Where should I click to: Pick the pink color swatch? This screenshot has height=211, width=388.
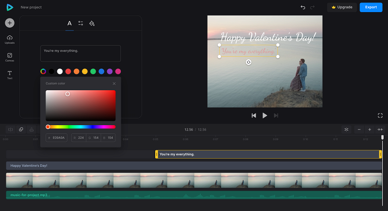tap(118, 71)
